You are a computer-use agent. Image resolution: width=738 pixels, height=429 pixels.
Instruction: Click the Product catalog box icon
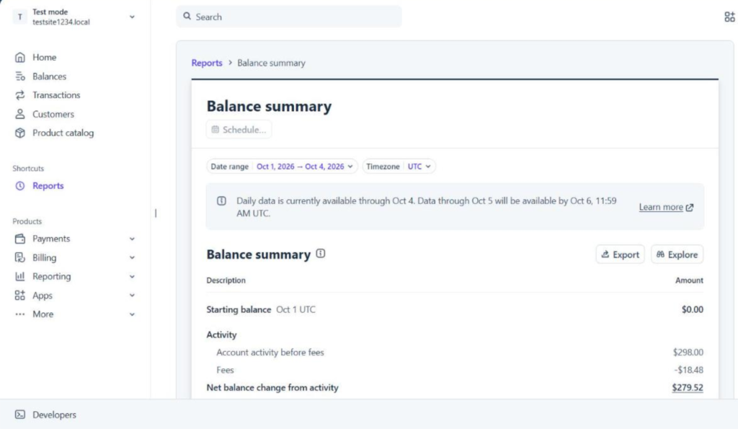click(19, 133)
